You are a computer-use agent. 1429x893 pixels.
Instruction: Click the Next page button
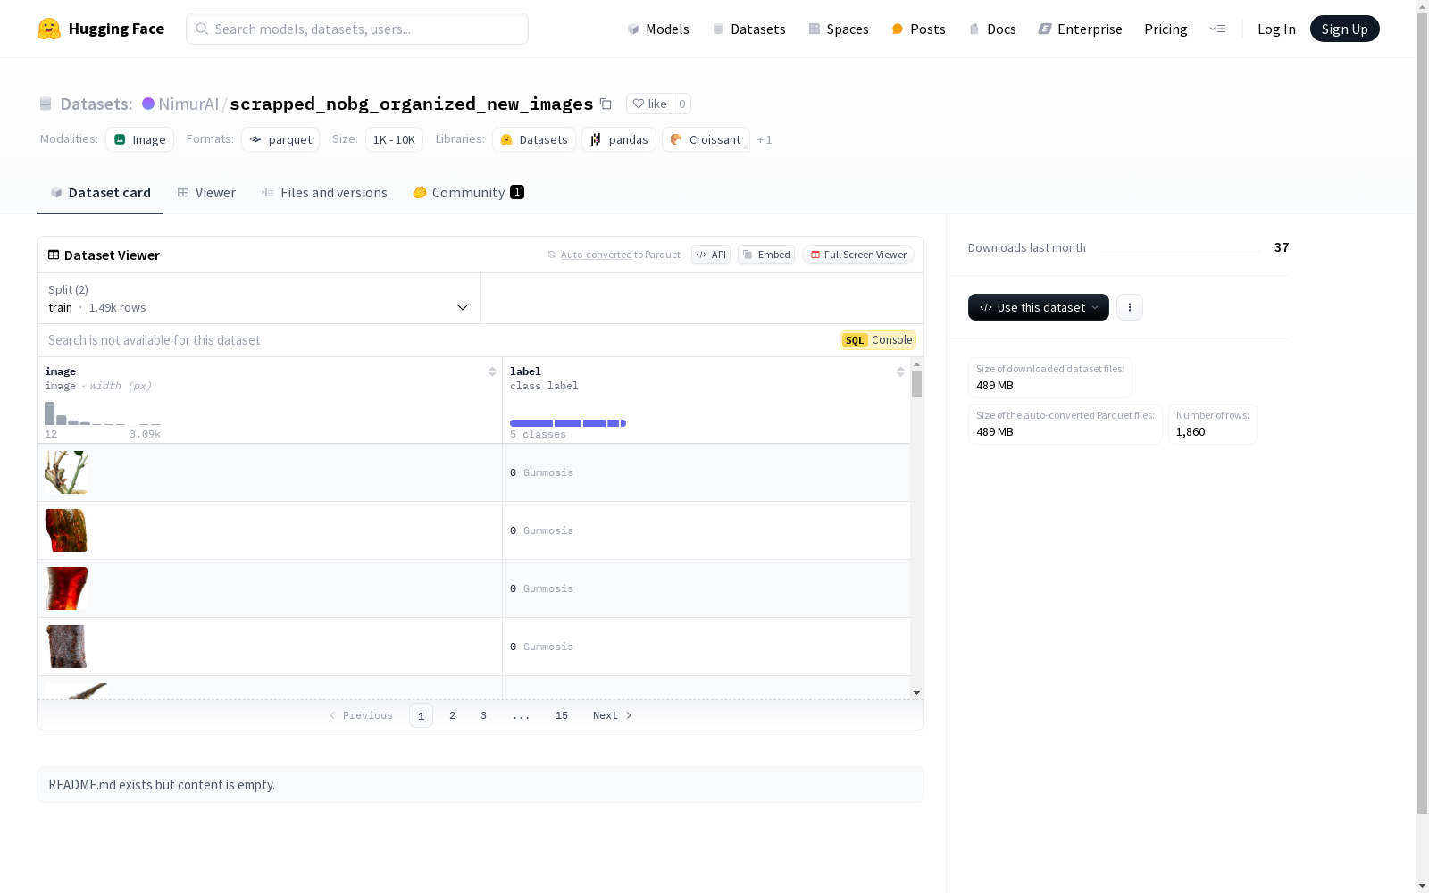pyautogui.click(x=613, y=715)
